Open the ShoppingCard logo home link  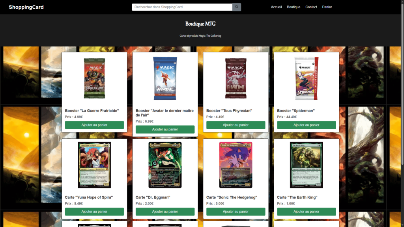(26, 7)
